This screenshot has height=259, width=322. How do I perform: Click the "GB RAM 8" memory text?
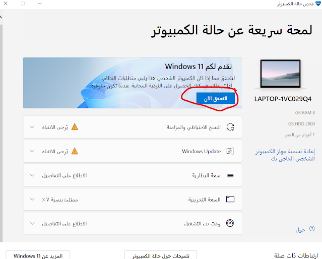305,112
